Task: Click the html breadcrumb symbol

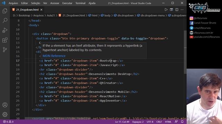Action: pos(93,15)
